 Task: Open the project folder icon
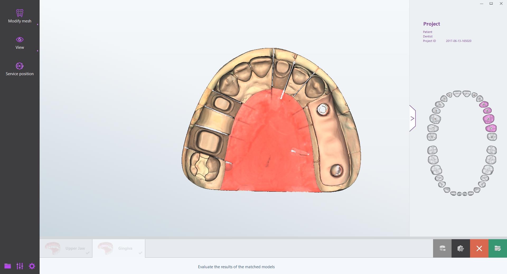pyautogui.click(x=8, y=266)
